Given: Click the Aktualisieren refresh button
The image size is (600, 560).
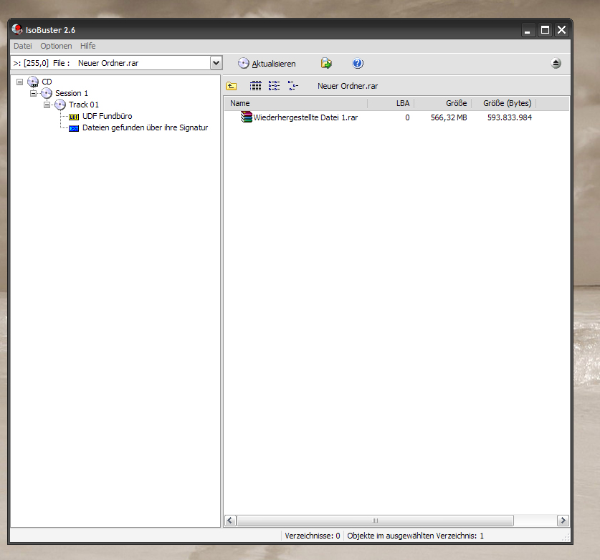Looking at the screenshot, I should [x=267, y=64].
